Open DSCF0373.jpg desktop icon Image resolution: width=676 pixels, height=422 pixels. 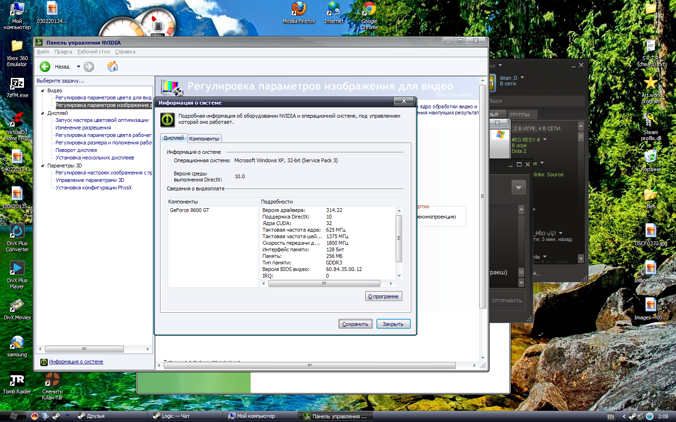[x=651, y=235]
